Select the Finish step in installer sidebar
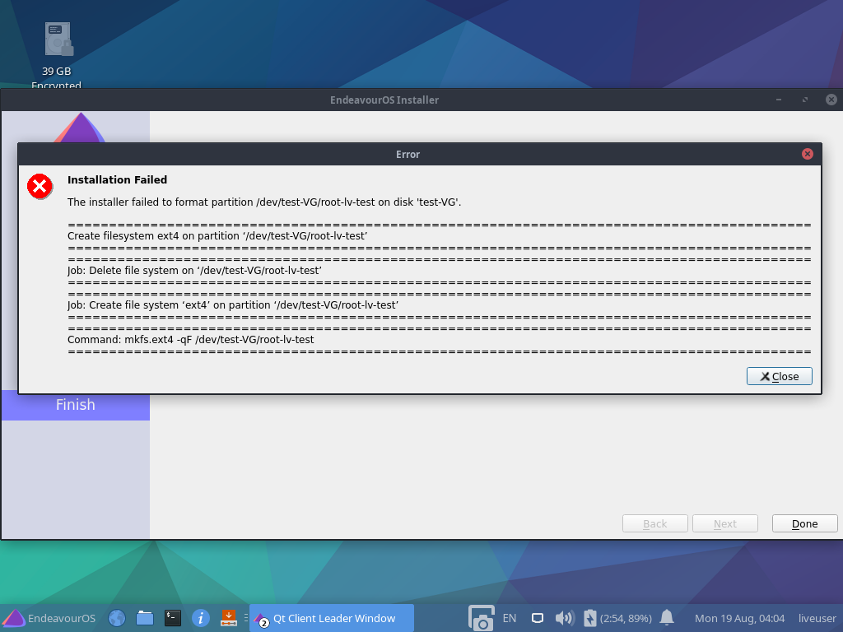 click(x=75, y=405)
